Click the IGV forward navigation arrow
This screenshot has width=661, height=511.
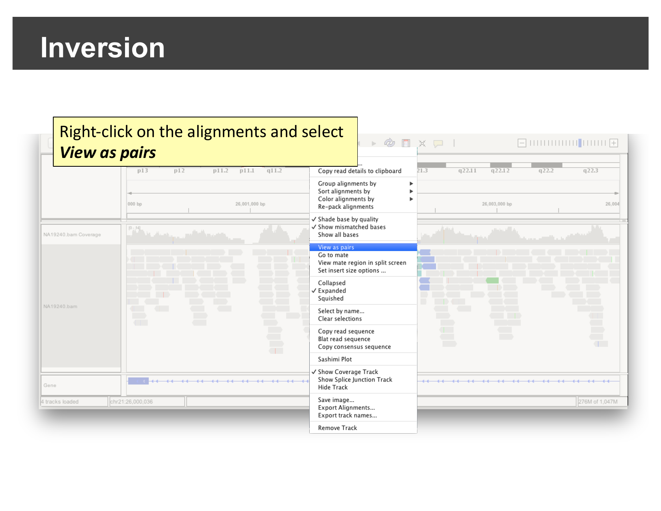[x=374, y=143]
